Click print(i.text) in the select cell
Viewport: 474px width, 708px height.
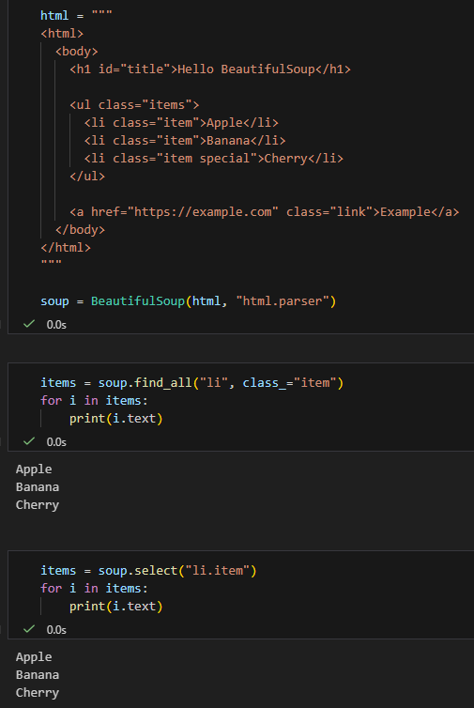pos(116,607)
